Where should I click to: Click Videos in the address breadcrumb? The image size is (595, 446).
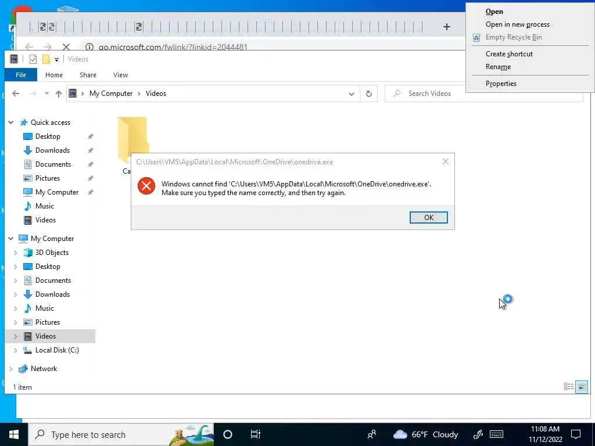[x=156, y=93]
